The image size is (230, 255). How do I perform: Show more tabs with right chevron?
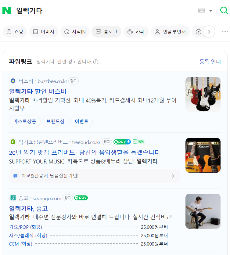click(209, 31)
